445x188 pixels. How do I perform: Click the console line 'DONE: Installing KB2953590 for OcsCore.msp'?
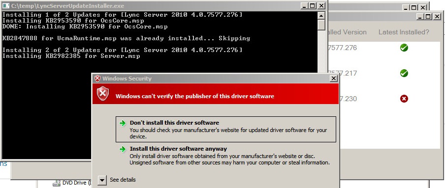click(x=85, y=27)
